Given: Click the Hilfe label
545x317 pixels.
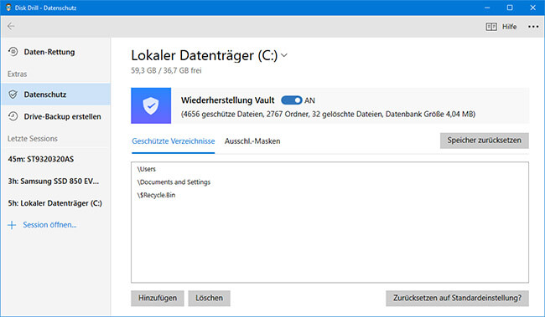Looking at the screenshot, I should (509, 27).
